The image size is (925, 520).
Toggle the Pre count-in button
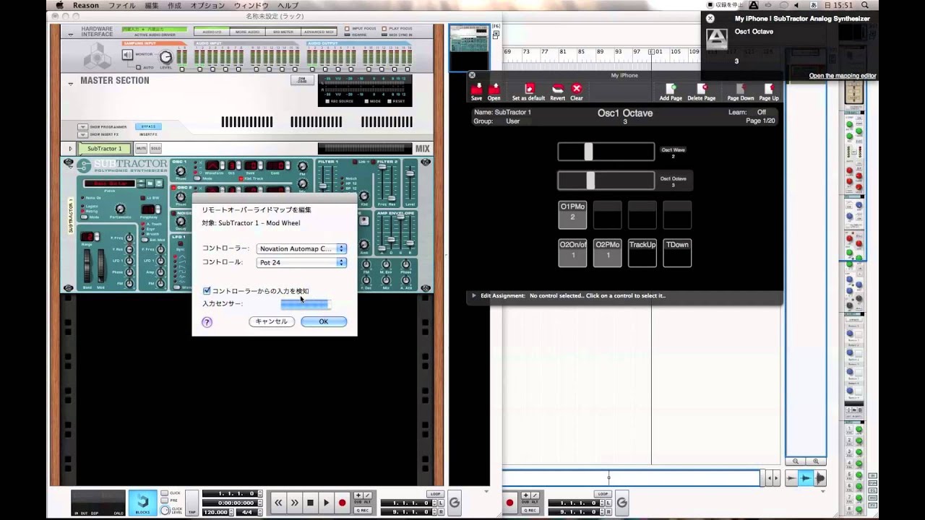165,500
